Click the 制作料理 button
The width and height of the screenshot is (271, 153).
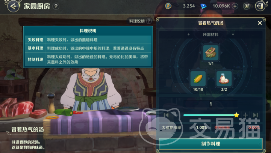[x=210, y=144]
